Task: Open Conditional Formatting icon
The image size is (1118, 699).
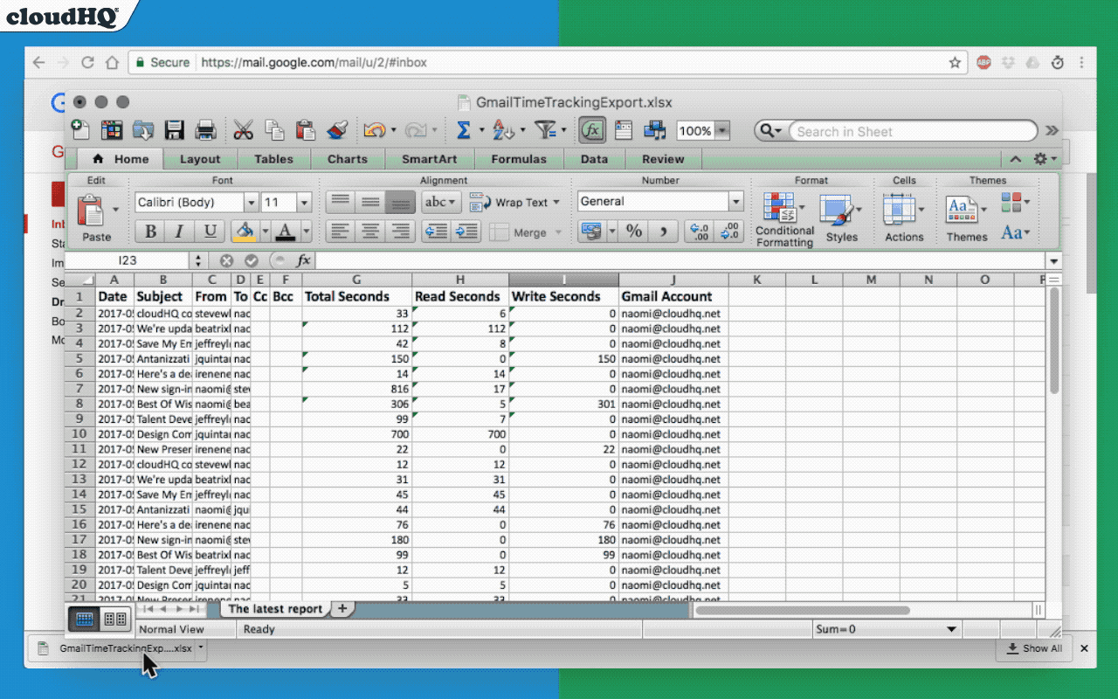Action: pos(780,210)
